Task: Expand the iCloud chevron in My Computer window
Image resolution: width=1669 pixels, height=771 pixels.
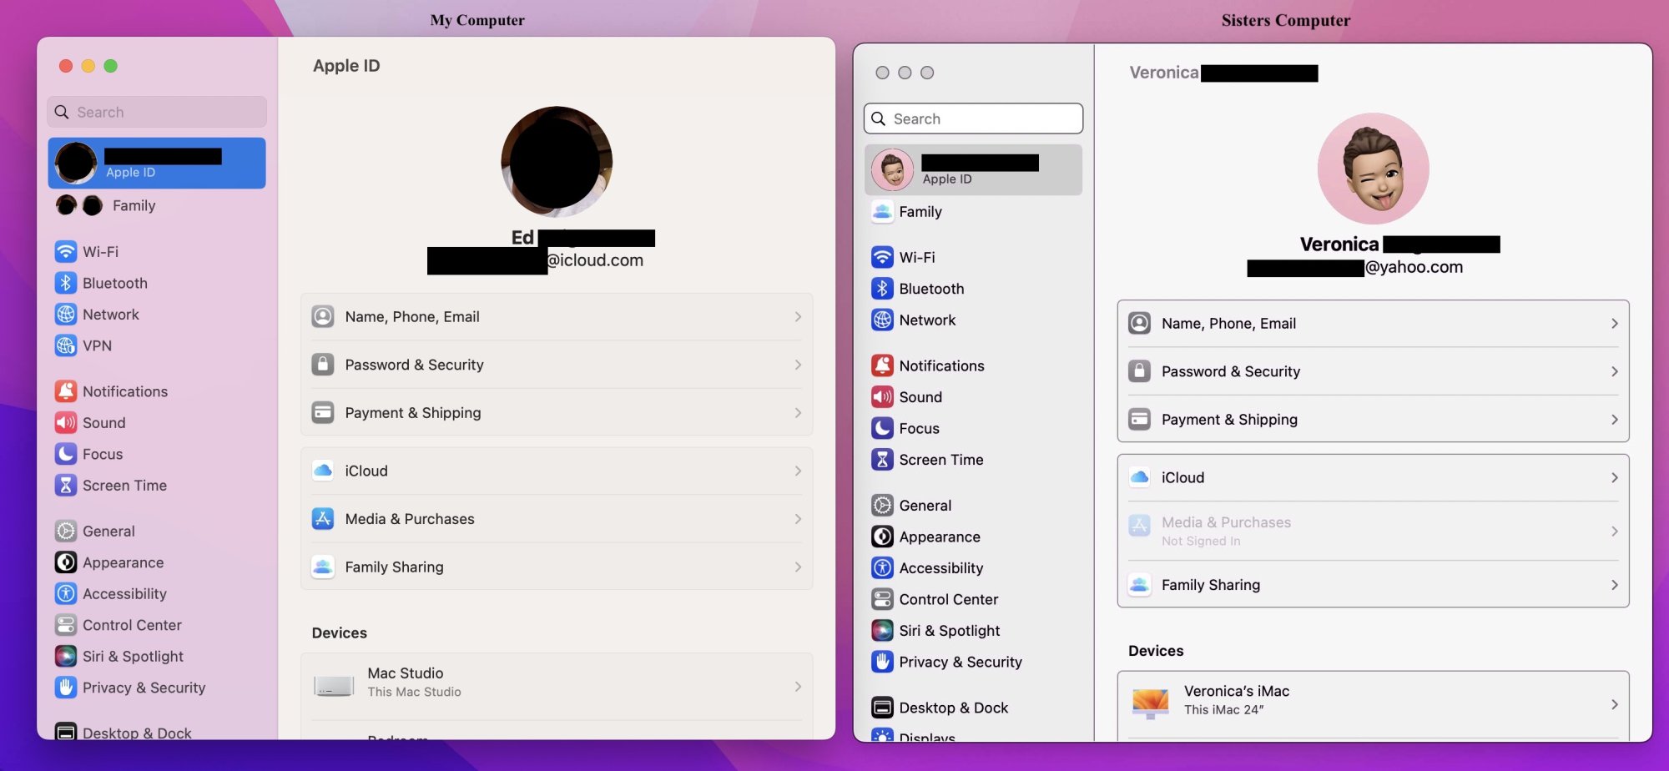Action: [x=798, y=471]
